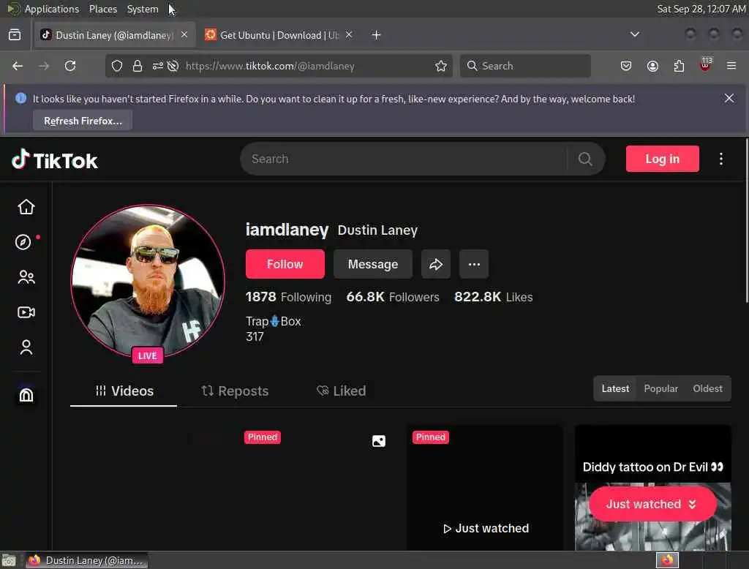Open the Firefox hamburger application menu
Image resolution: width=749 pixels, height=569 pixels.
pyautogui.click(x=731, y=66)
